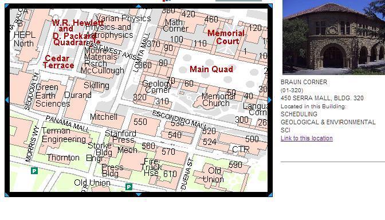Image resolution: width=385 pixels, height=220 pixels.
Task: Click the Braun Corner building photo
Action: [333, 37]
